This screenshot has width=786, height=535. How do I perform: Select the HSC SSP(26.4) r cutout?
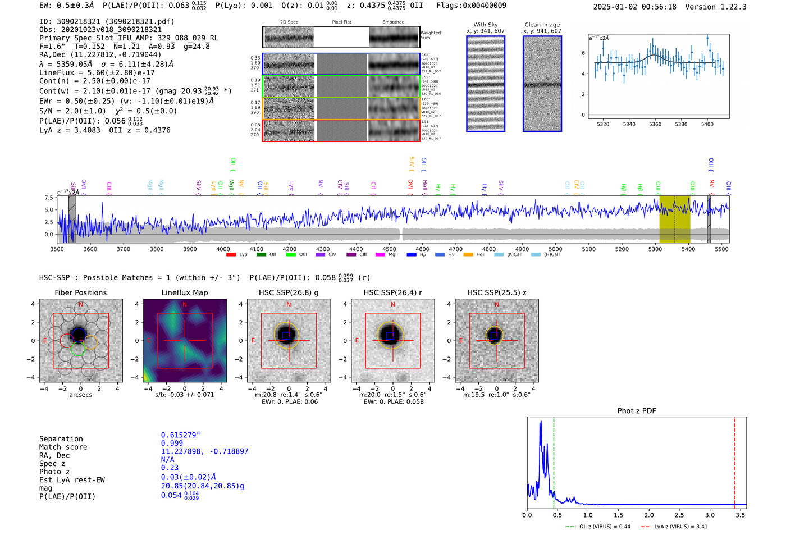(392, 341)
